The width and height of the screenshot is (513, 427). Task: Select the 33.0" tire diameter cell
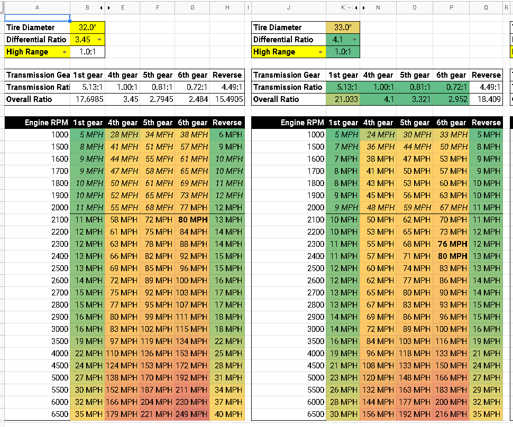click(343, 27)
